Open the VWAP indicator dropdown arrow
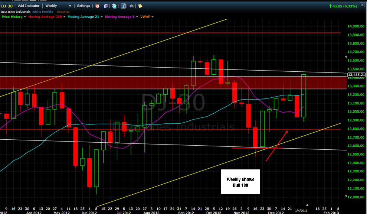The height and width of the screenshot is (214, 367). [153, 17]
